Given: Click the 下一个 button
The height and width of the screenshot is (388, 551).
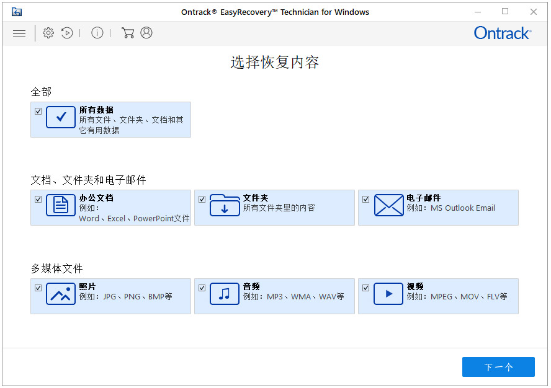Looking at the screenshot, I should 498,367.
